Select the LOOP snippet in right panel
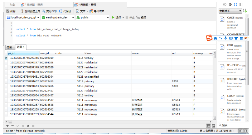The image size is (252, 135). (x=232, y=99)
